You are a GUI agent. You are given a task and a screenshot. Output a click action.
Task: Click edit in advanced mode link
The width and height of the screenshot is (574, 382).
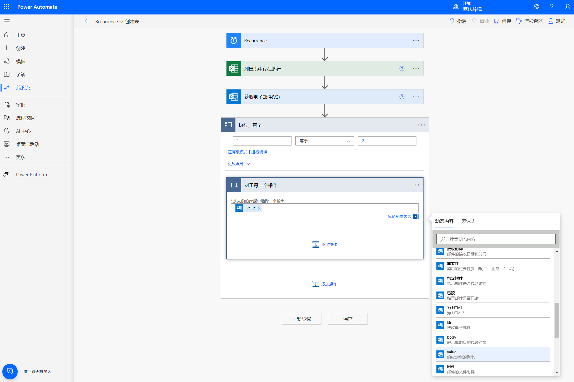[x=247, y=152]
